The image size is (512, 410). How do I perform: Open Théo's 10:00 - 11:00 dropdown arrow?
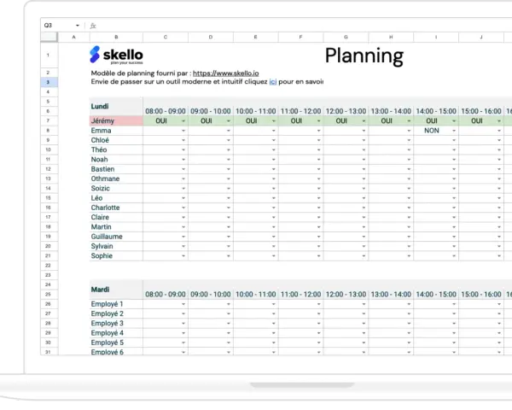(x=274, y=150)
